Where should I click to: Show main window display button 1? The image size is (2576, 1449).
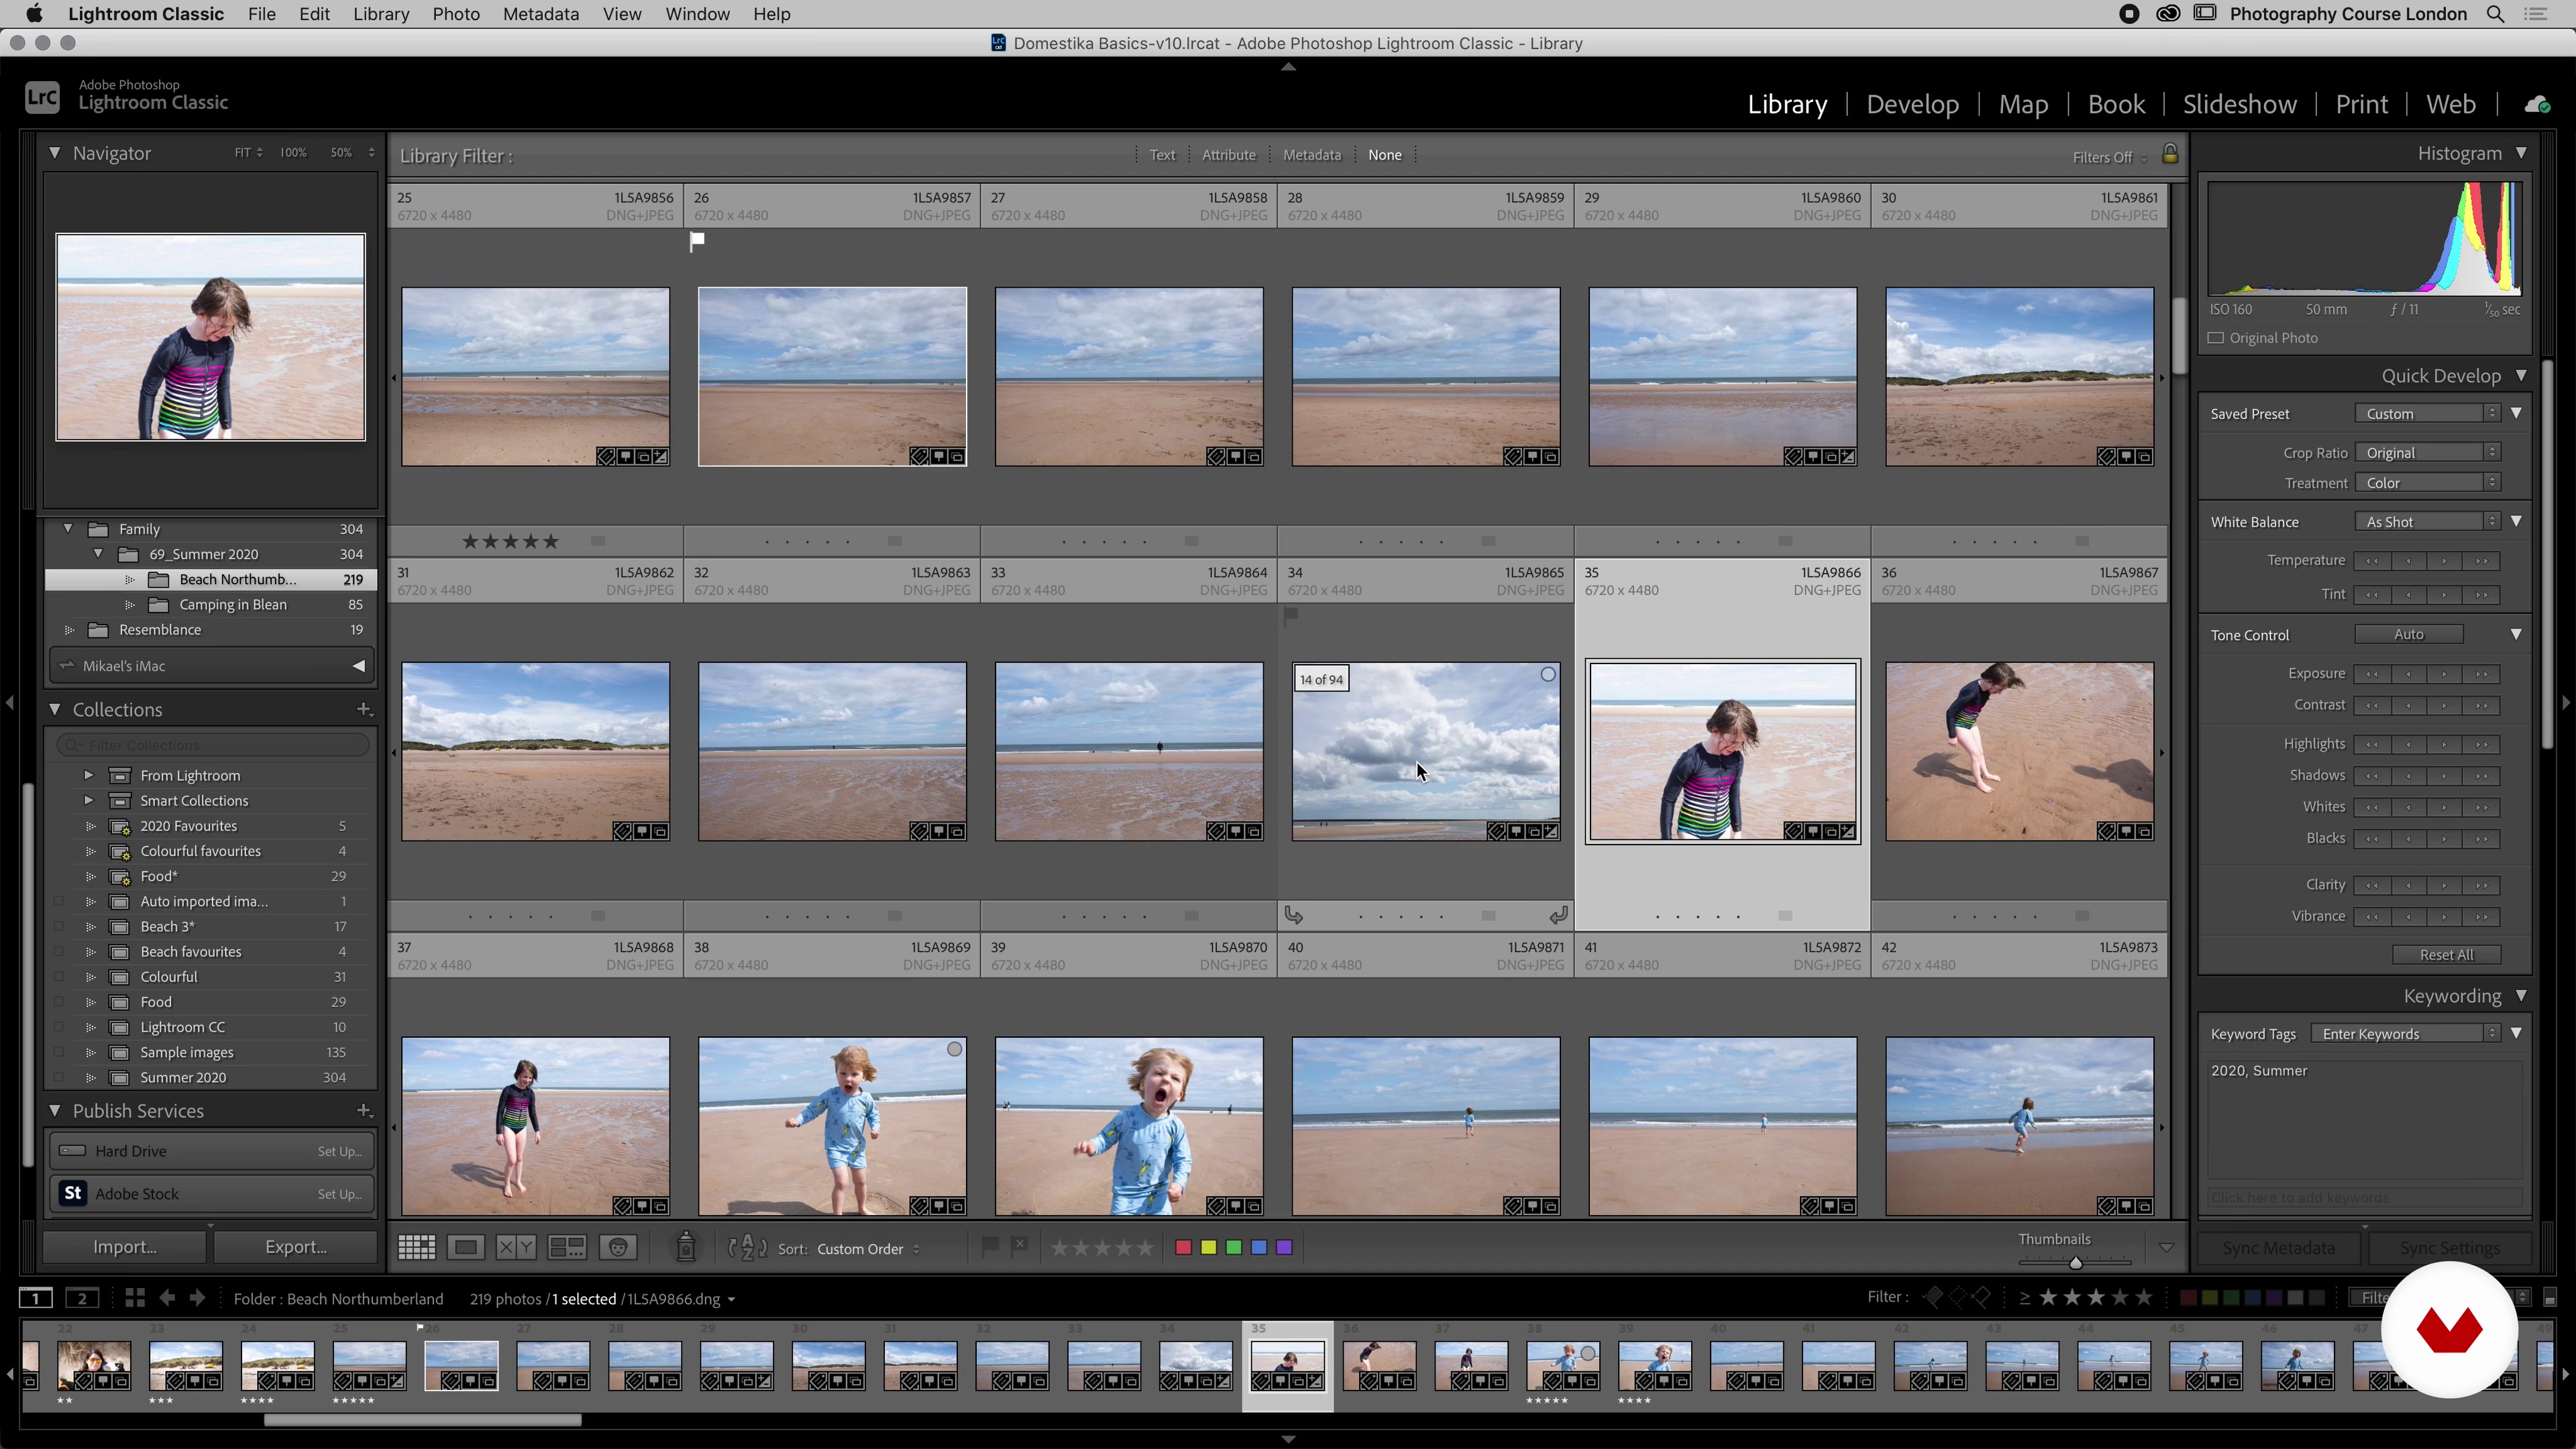(36, 1298)
